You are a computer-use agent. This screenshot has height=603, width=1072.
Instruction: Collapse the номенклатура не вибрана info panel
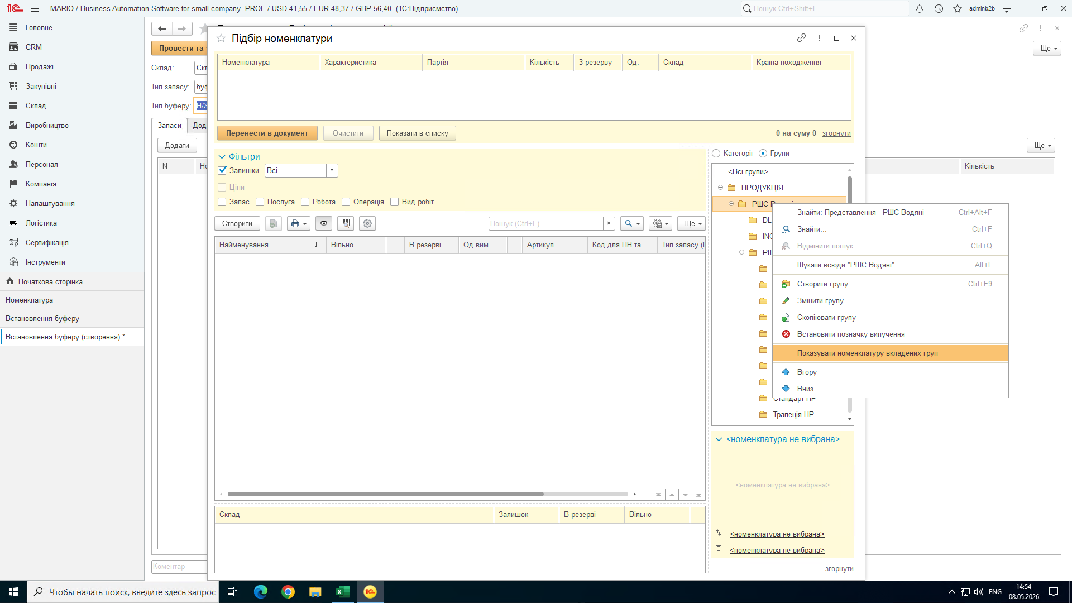pyautogui.click(x=719, y=439)
